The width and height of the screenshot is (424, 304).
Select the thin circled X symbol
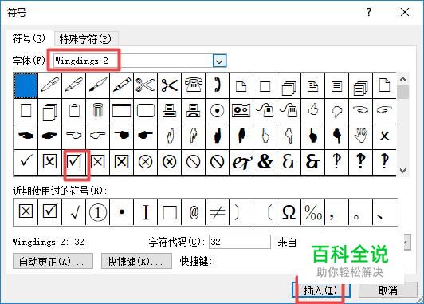146,162
